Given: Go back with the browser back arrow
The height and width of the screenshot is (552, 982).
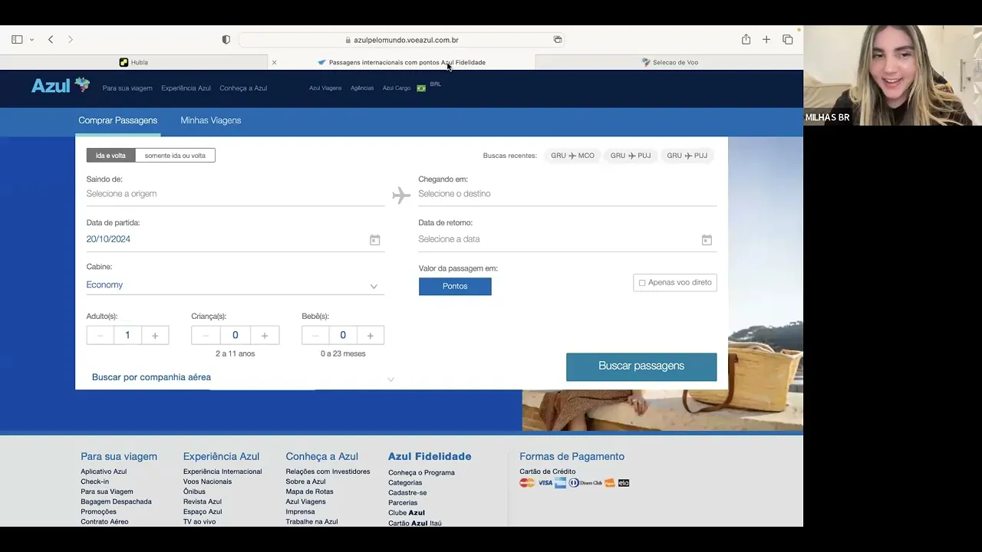Looking at the screenshot, I should pyautogui.click(x=51, y=39).
